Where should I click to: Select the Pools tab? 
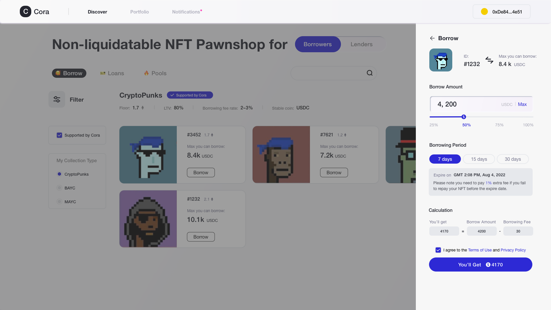point(155,73)
